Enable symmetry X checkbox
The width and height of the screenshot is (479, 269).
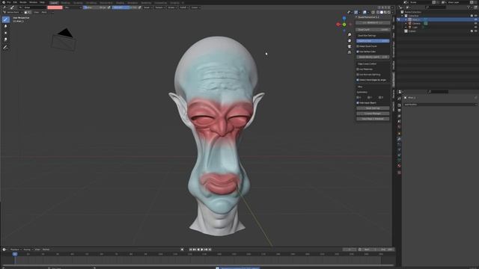358,98
